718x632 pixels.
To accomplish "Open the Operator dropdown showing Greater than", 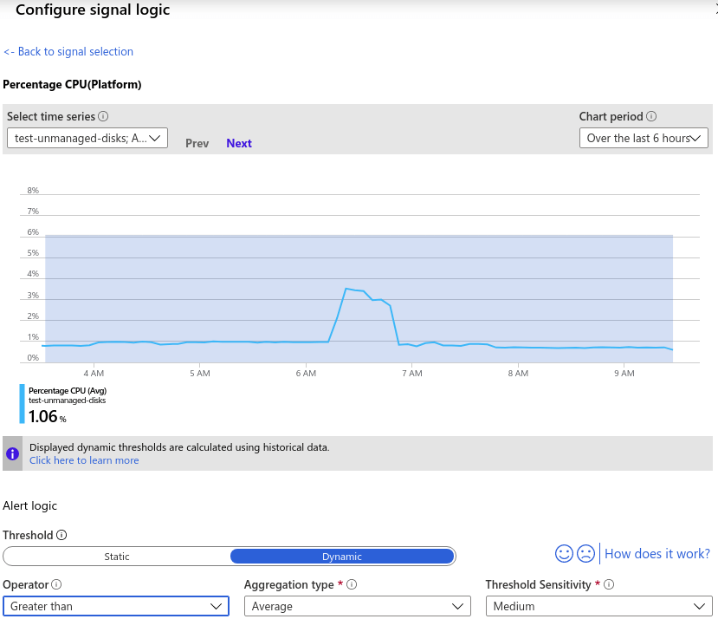I will coord(116,606).
